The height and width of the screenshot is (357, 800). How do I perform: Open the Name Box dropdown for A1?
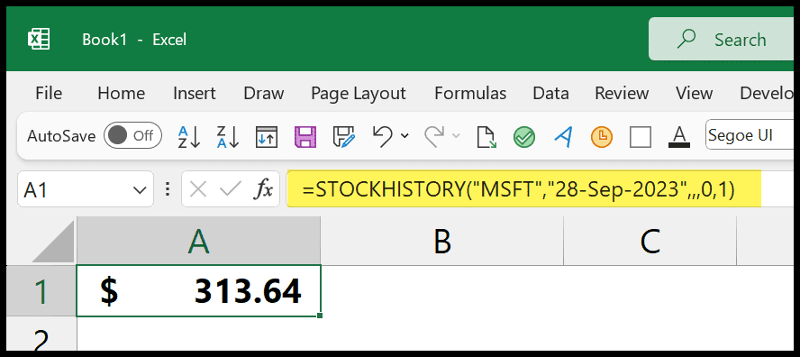[x=140, y=190]
